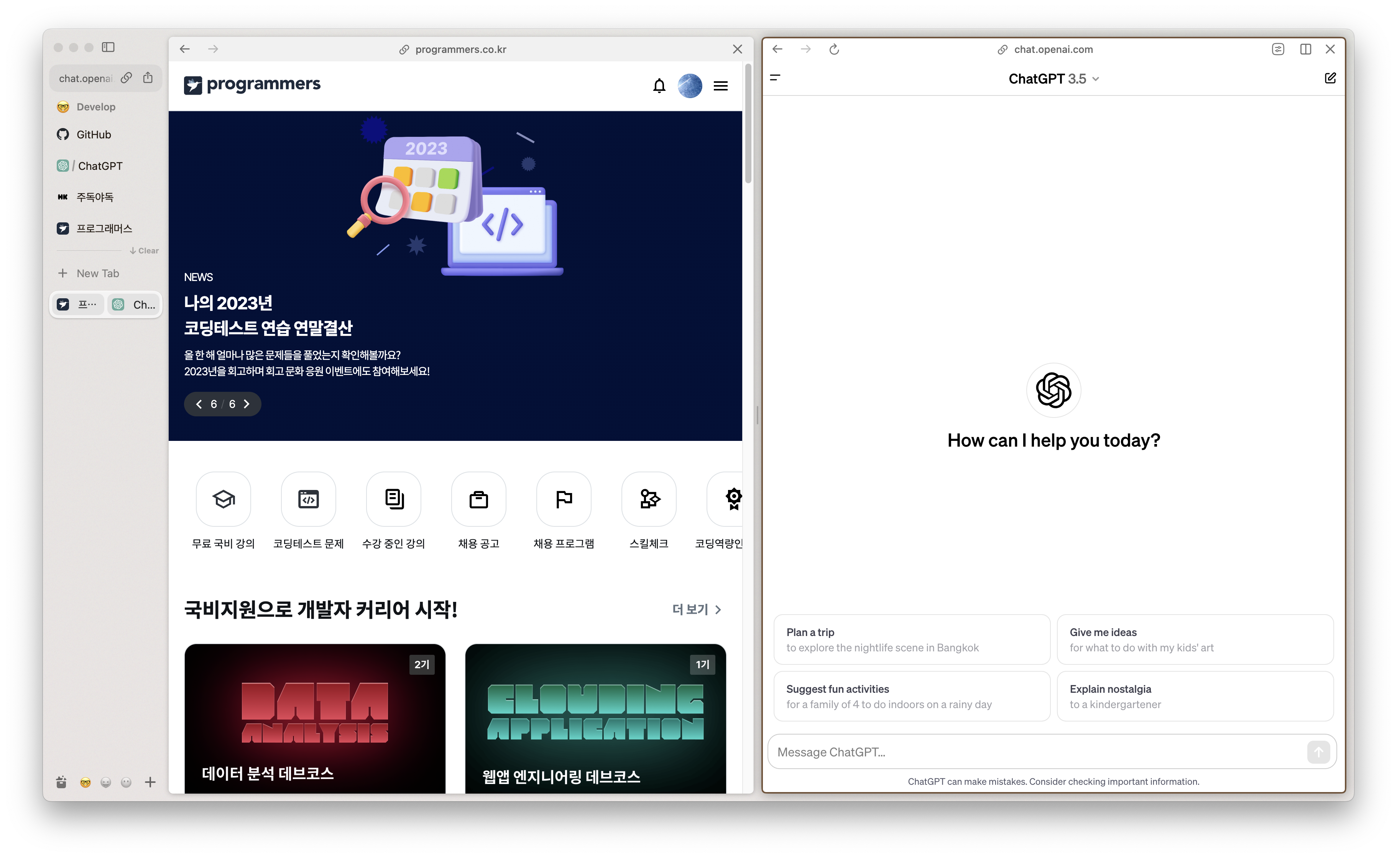Close the programmers split pane
This screenshot has height=858, width=1397.
click(x=738, y=49)
